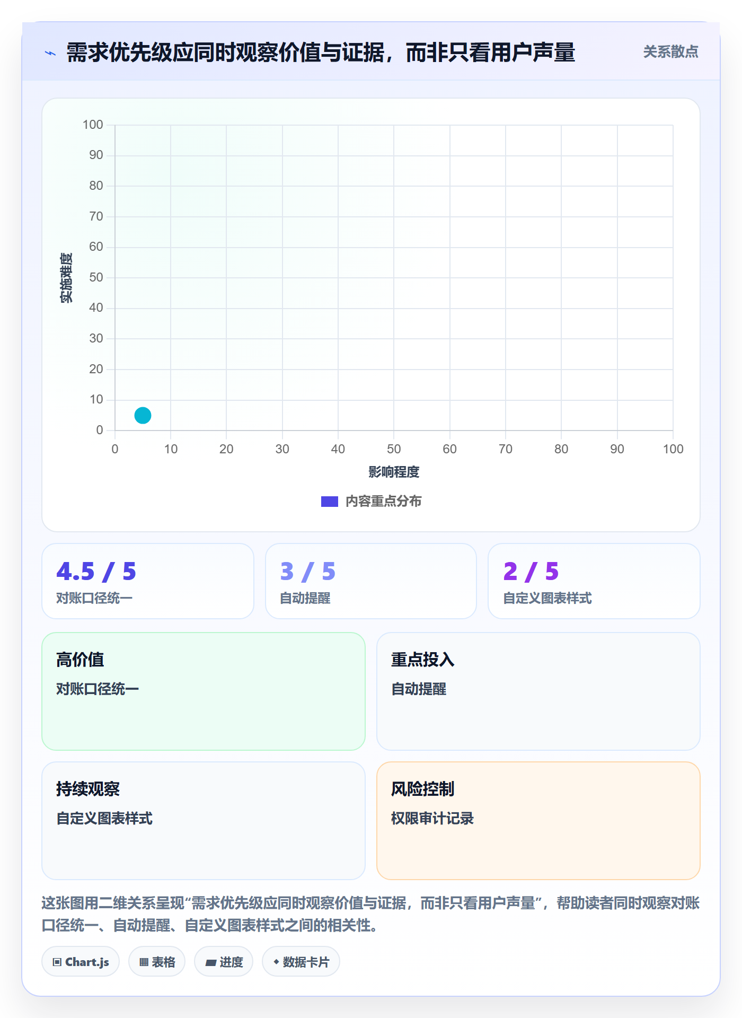Image resolution: width=742 pixels, height=1018 pixels.
Task: Click the diamond icon in 数据卡片 chip
Action: click(276, 962)
